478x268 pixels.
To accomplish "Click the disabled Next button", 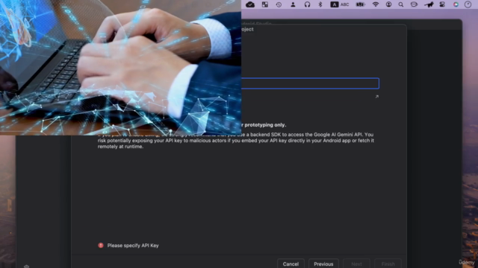I will click(x=356, y=264).
